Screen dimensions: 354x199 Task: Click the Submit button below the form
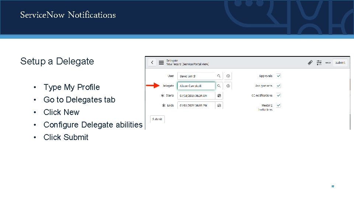(x=157, y=119)
